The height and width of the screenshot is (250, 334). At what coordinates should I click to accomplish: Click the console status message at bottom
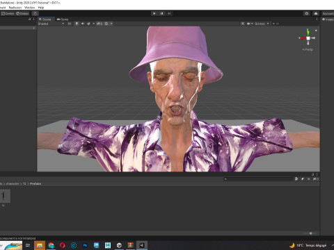[18, 238]
